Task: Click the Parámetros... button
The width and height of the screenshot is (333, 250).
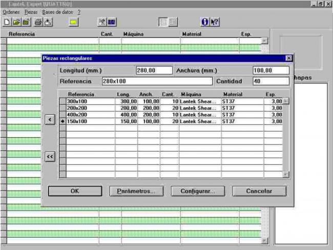Action: point(136,191)
